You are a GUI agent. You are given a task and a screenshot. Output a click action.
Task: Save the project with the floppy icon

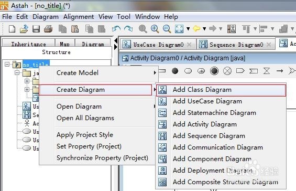36,29
